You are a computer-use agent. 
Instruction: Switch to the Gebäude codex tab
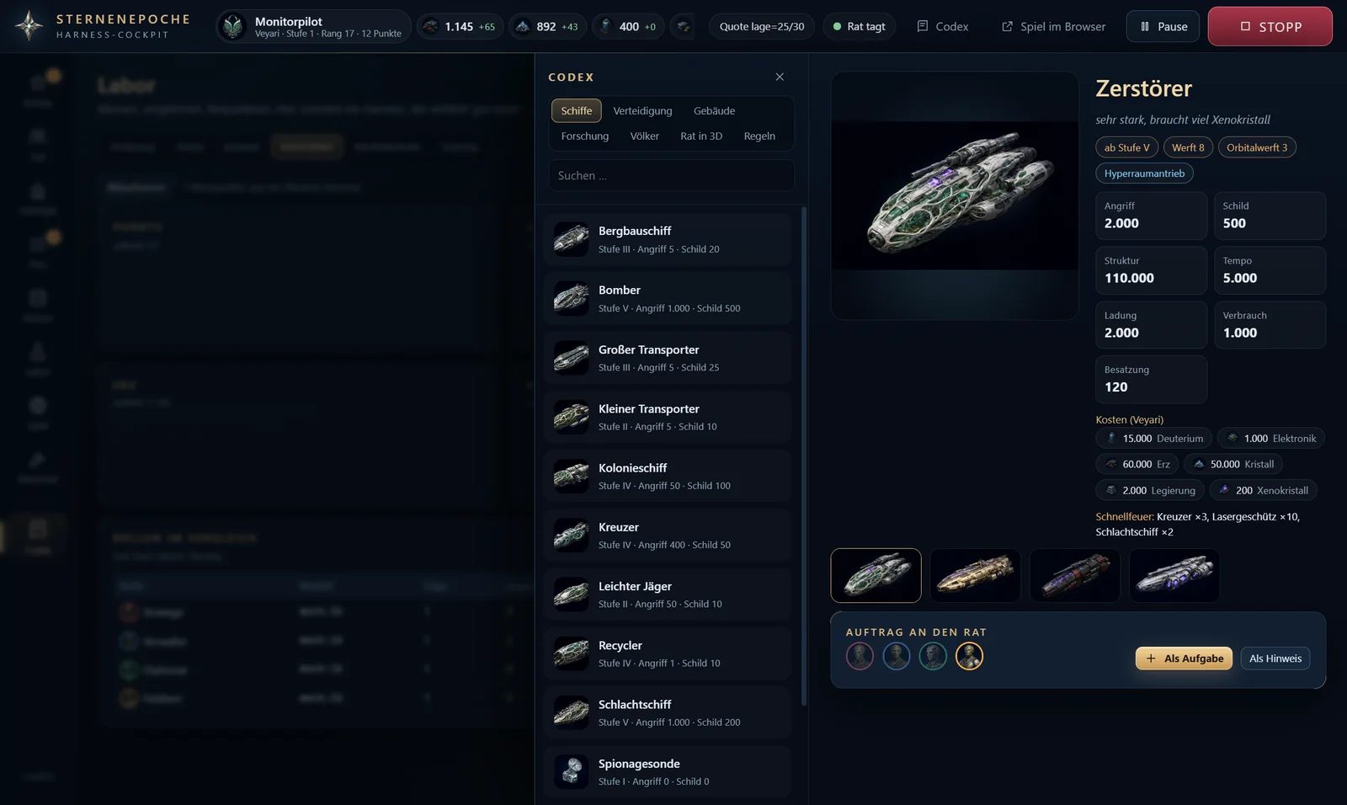click(714, 110)
